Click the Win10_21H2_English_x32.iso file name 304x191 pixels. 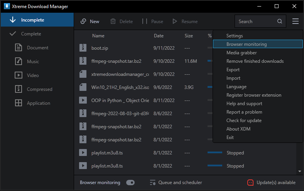point(120,87)
